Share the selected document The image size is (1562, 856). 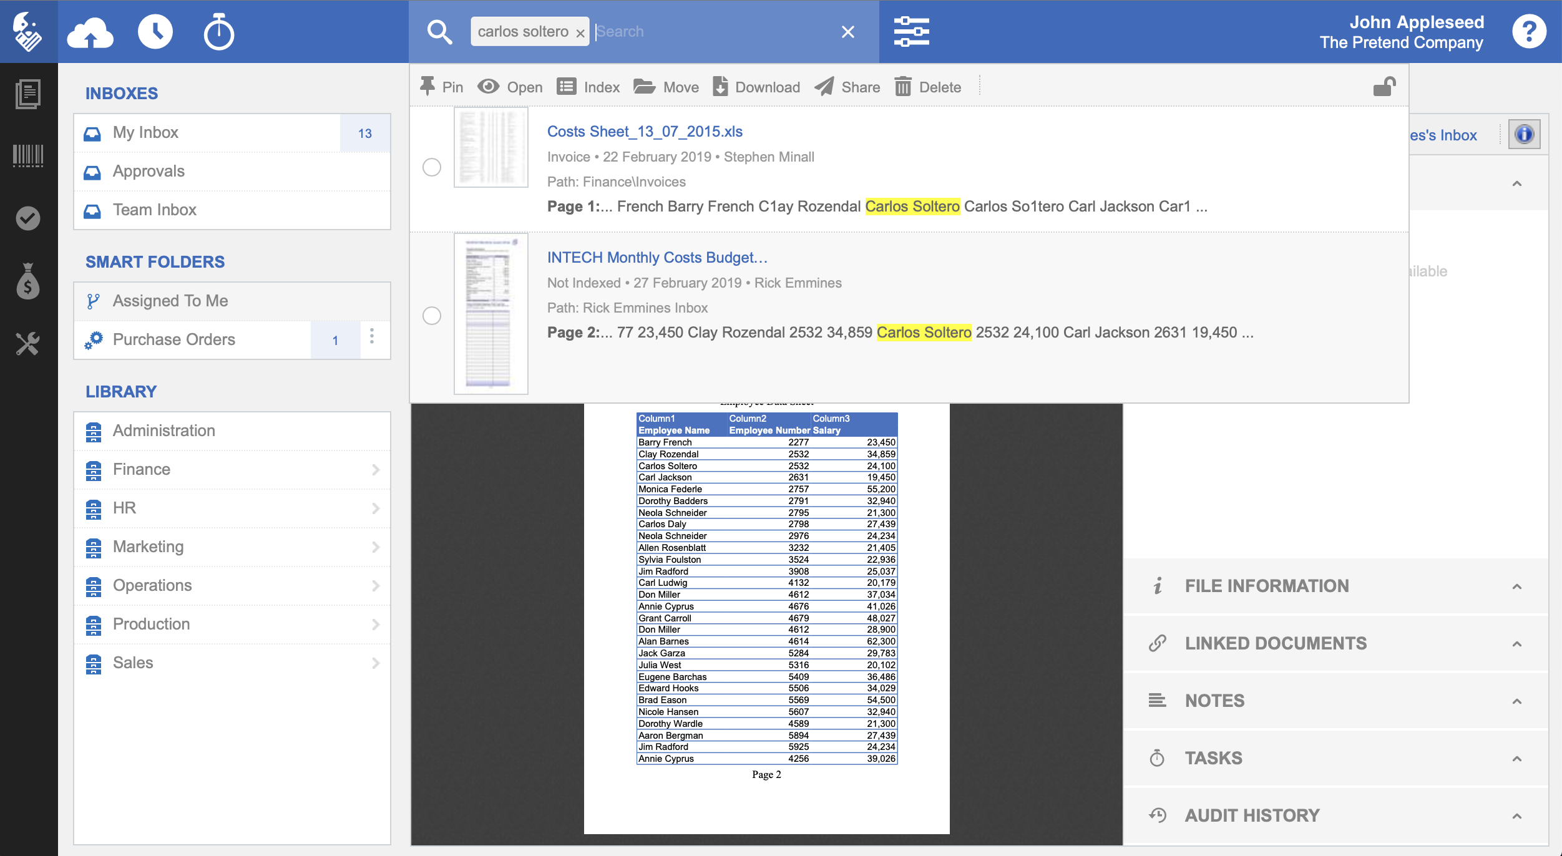tap(847, 87)
